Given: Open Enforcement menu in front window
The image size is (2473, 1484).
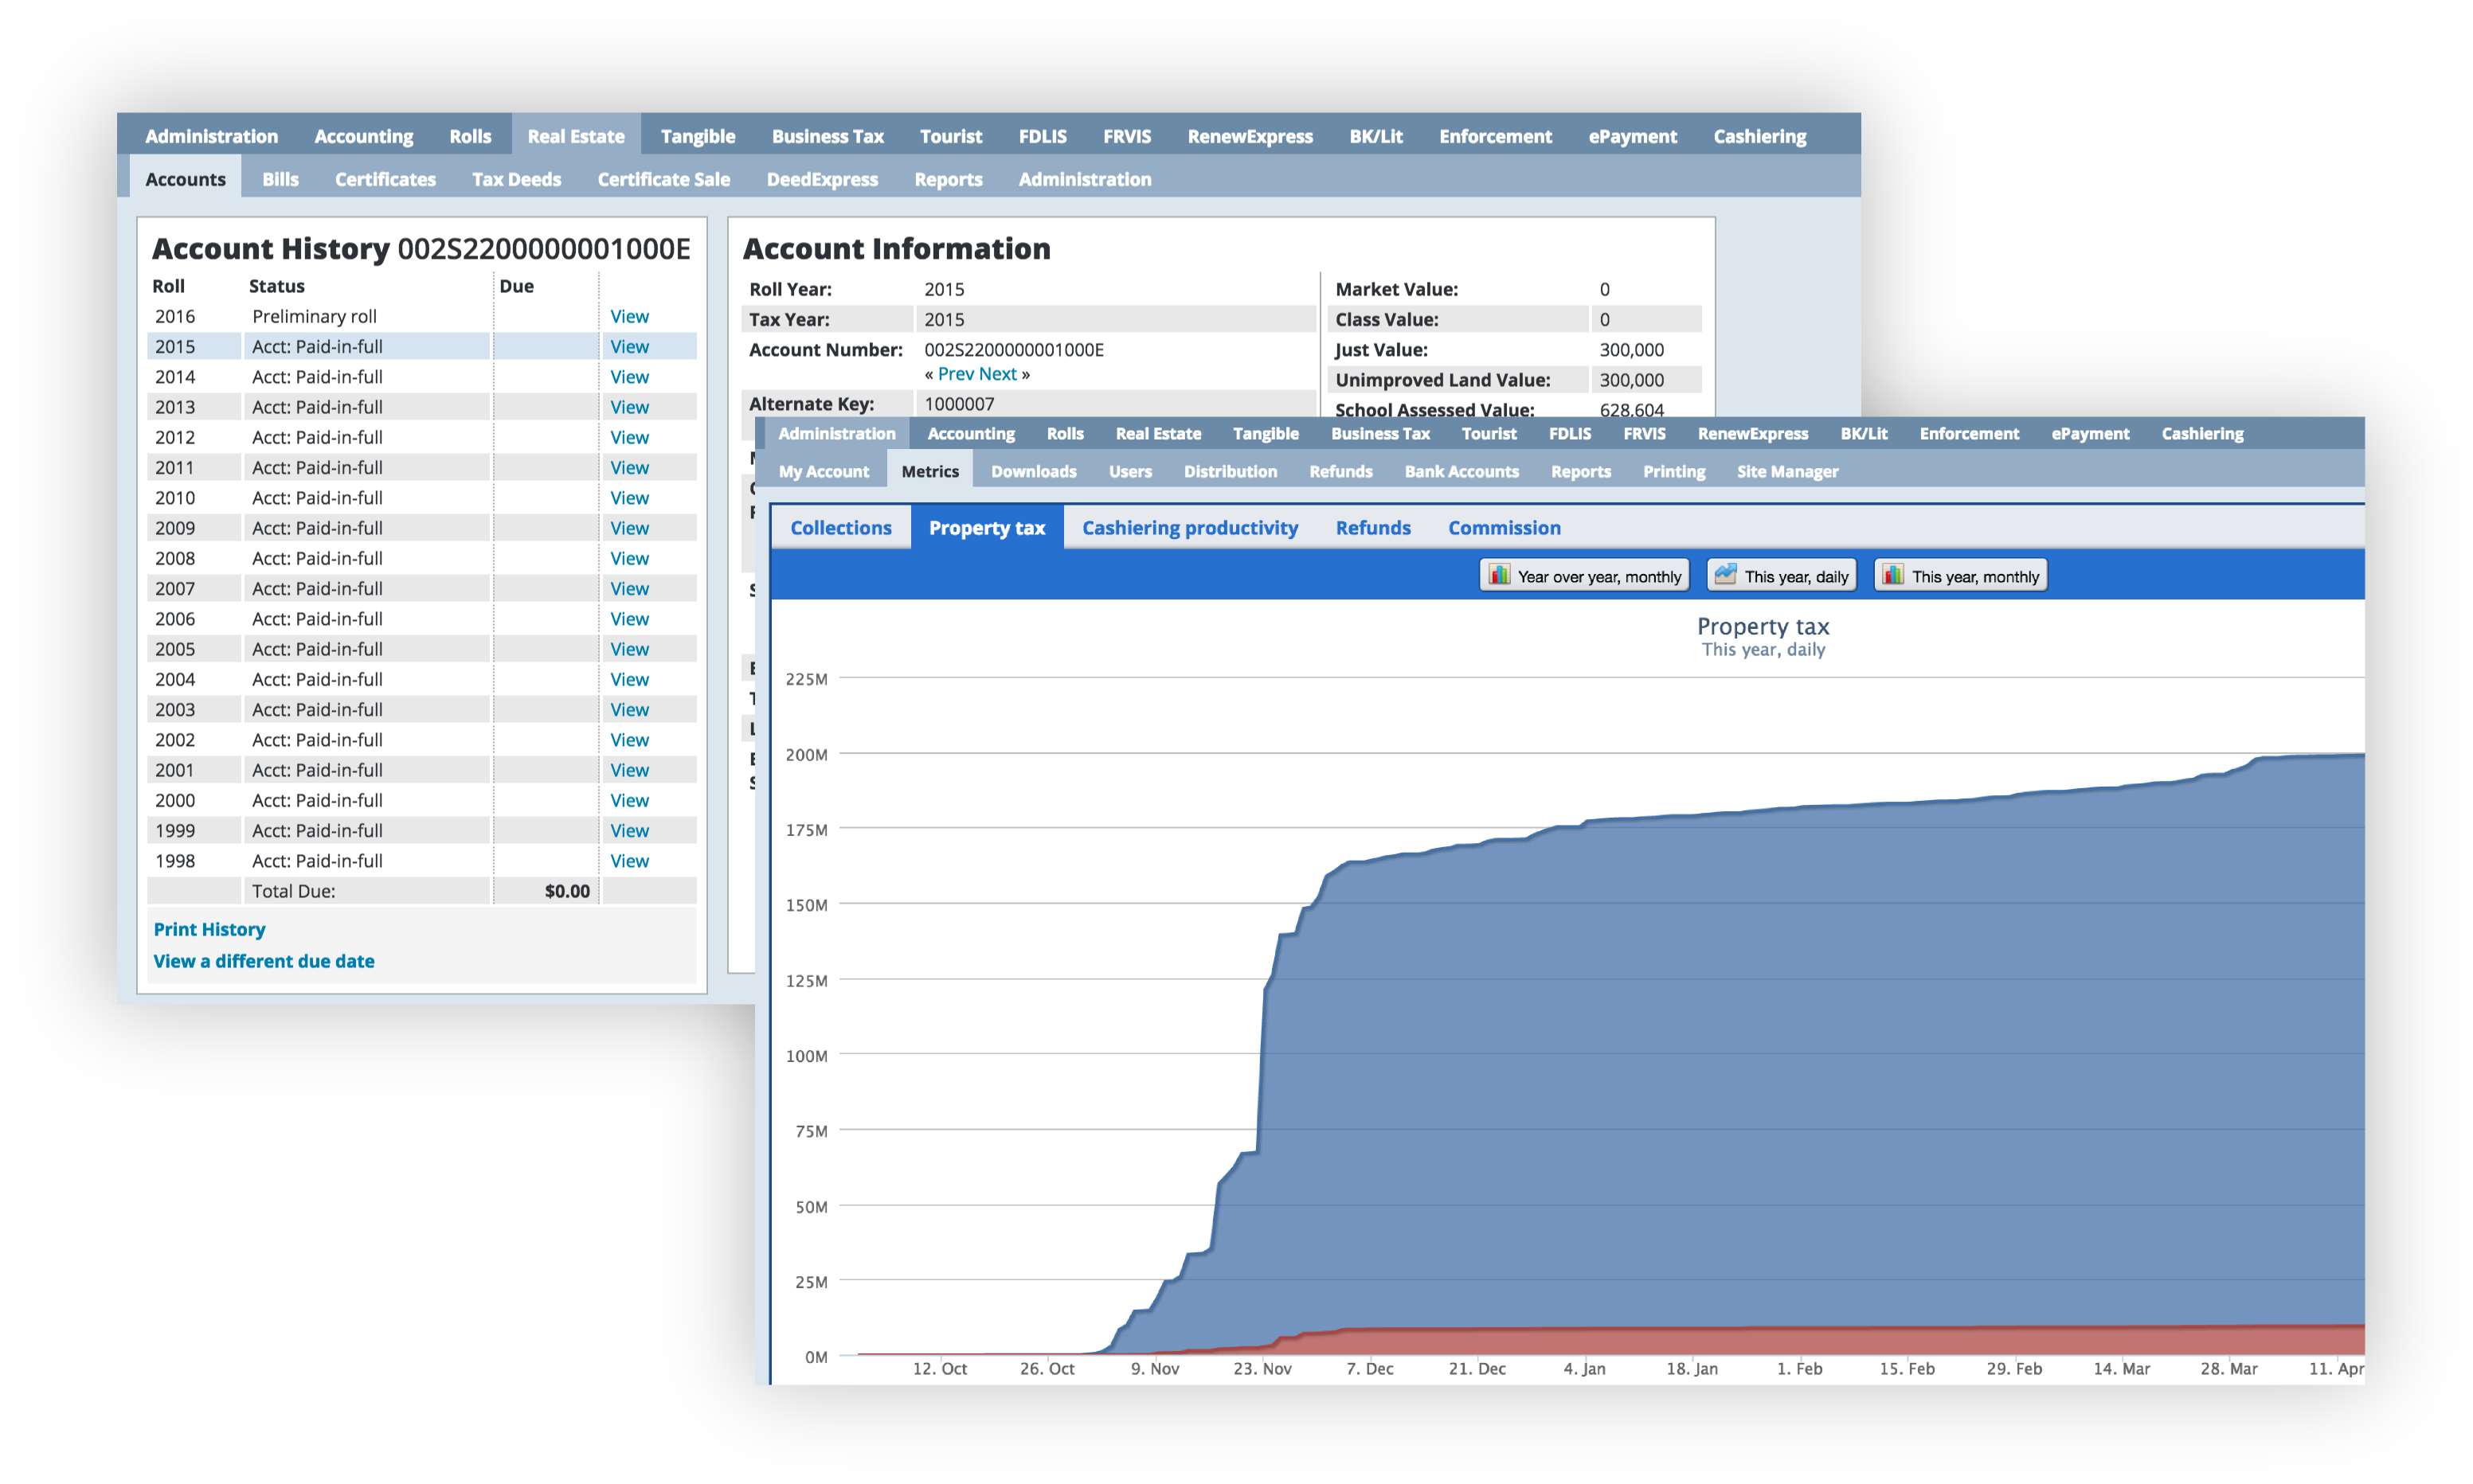Looking at the screenshot, I should coord(1968,433).
